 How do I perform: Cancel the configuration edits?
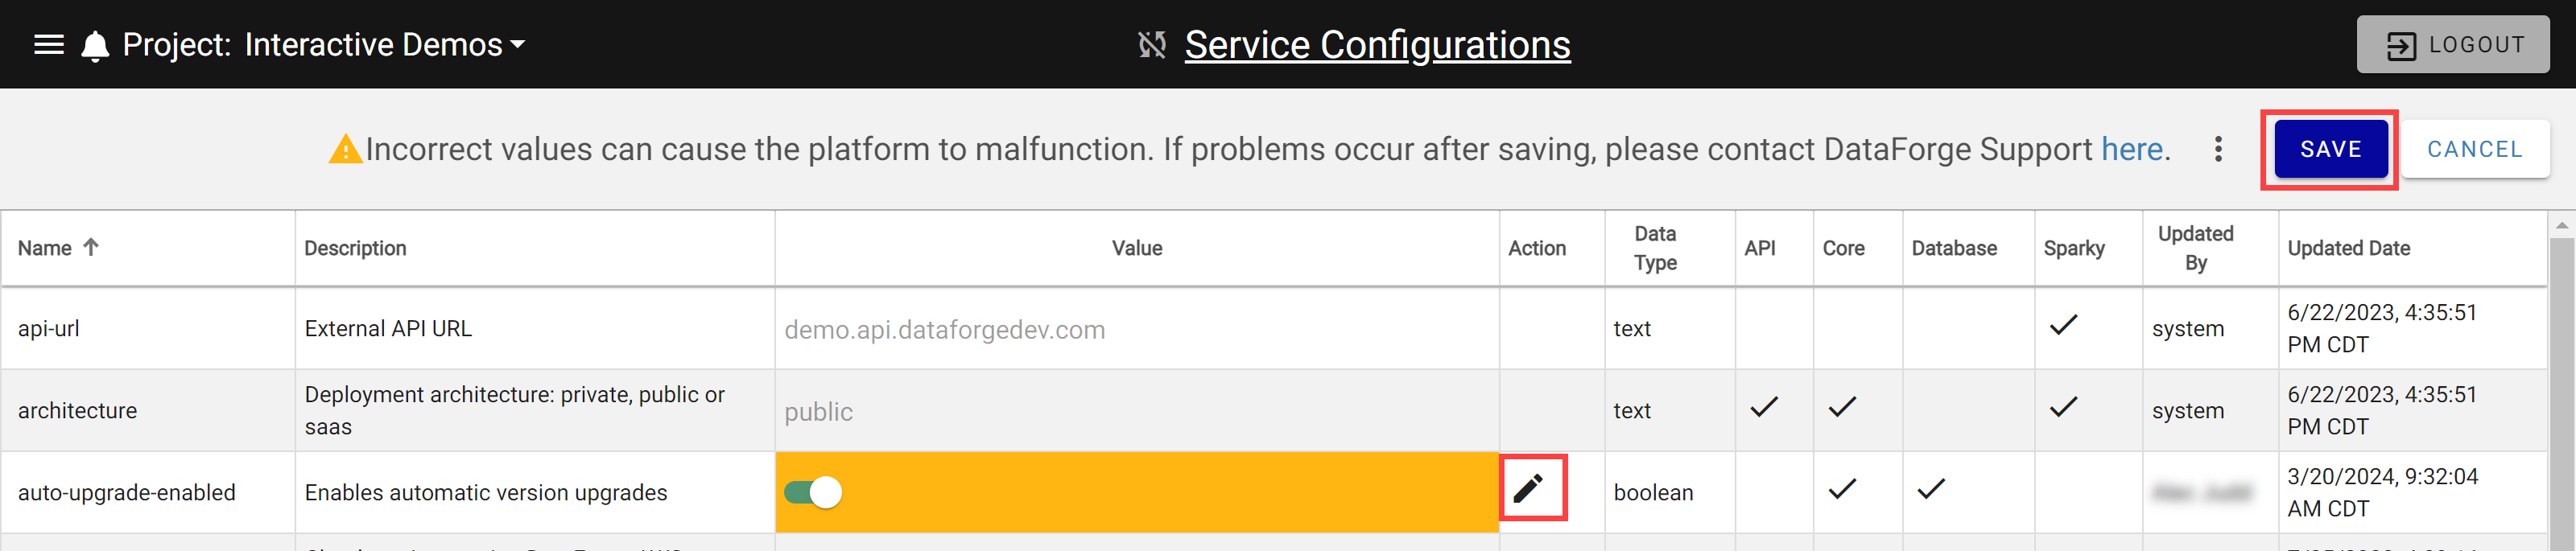tap(2475, 149)
